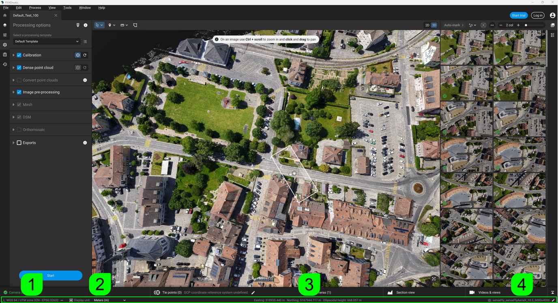558x303 pixels.
Task: Click the user account profile icon
Action: pos(552,15)
